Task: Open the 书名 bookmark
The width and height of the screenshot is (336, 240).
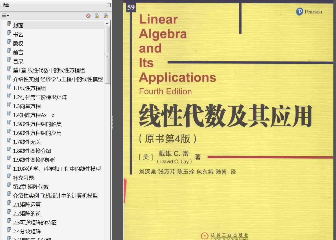Action: pyautogui.click(x=18, y=34)
